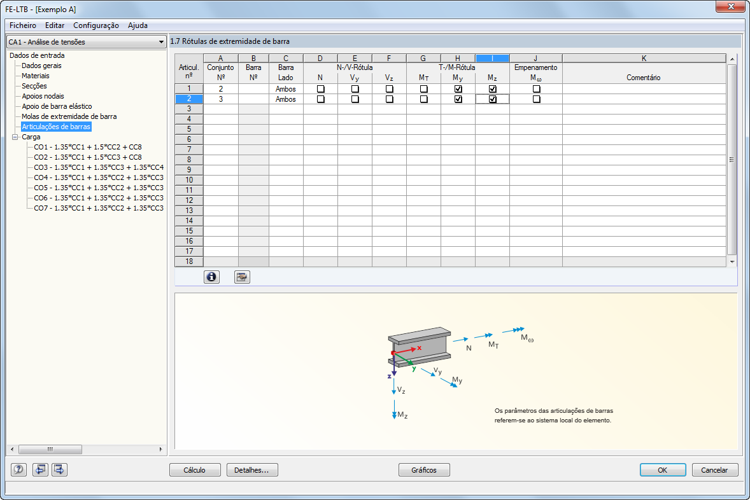The width and height of the screenshot is (750, 500).
Task: Select load combination CO6 in tree
Action: [99, 197]
